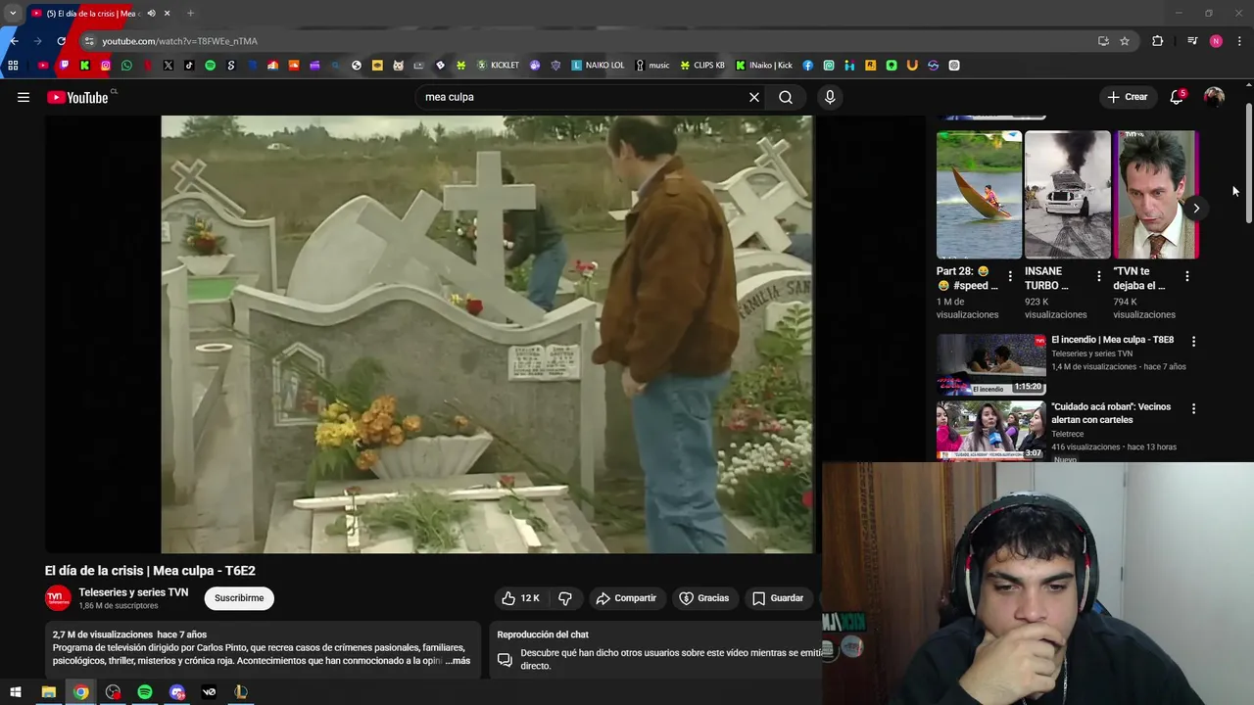Open 'El incendio | Mea culpa - T8E8' thumbnail

coord(990,364)
